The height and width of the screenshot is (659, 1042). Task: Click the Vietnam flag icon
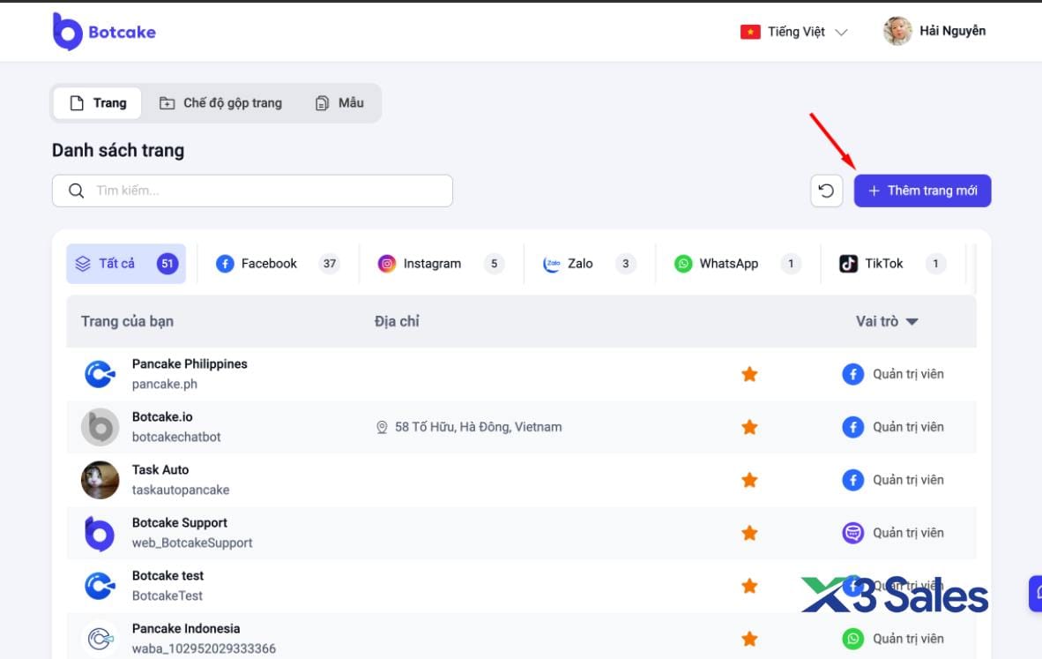point(750,32)
